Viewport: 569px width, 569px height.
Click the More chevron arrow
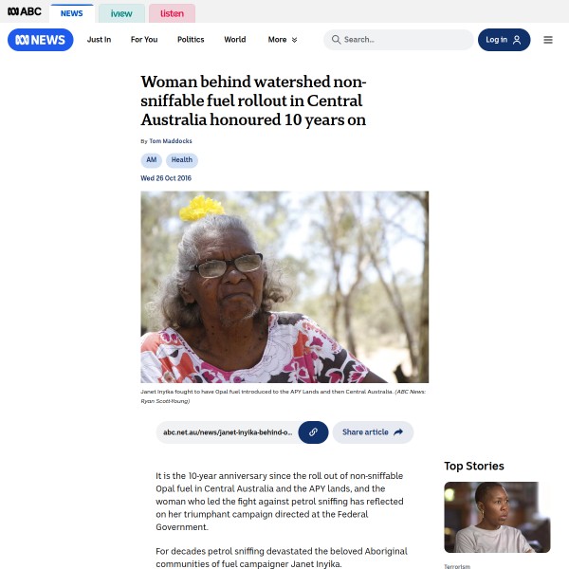[x=294, y=40]
